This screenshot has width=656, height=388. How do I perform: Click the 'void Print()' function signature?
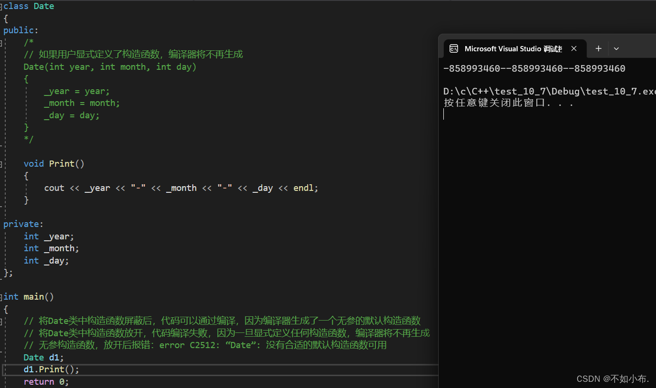54,164
